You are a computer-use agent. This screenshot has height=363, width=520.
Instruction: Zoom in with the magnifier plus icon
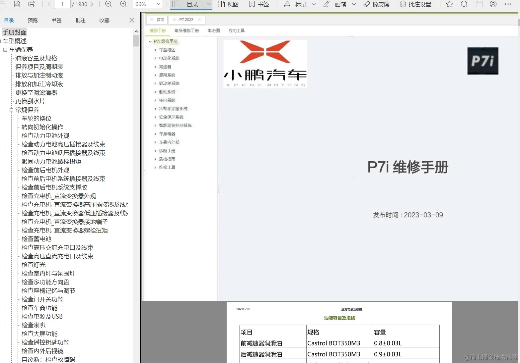123,4
